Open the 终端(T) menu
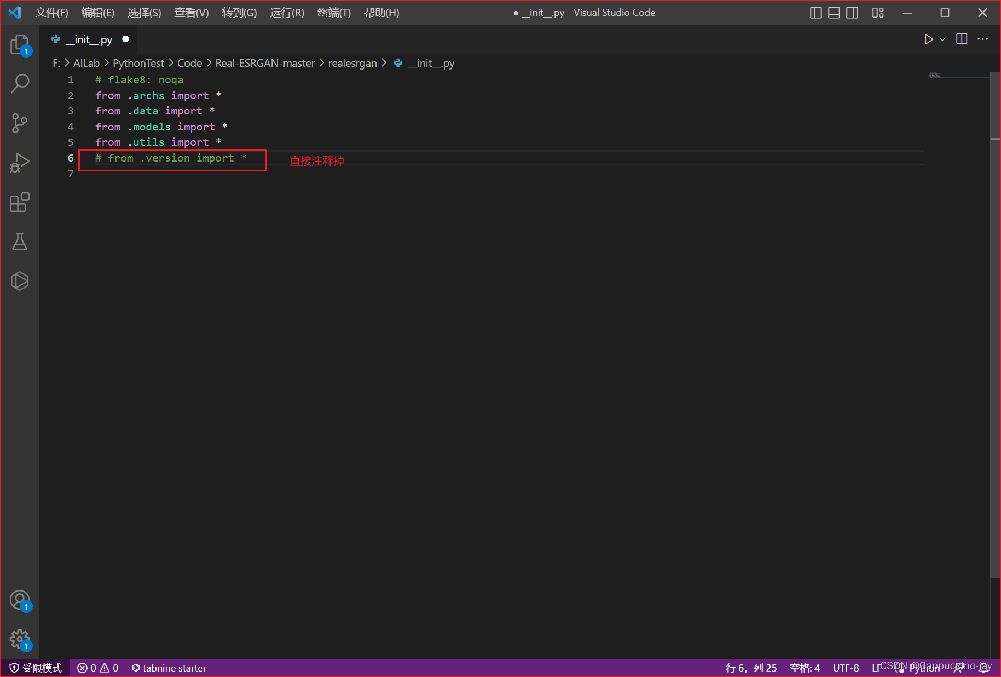Viewport: 1001px width, 677px height. 334,13
